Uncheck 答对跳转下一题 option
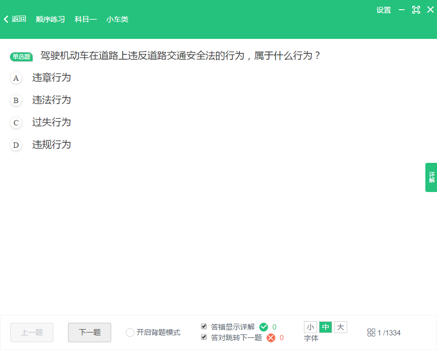 [204, 336]
